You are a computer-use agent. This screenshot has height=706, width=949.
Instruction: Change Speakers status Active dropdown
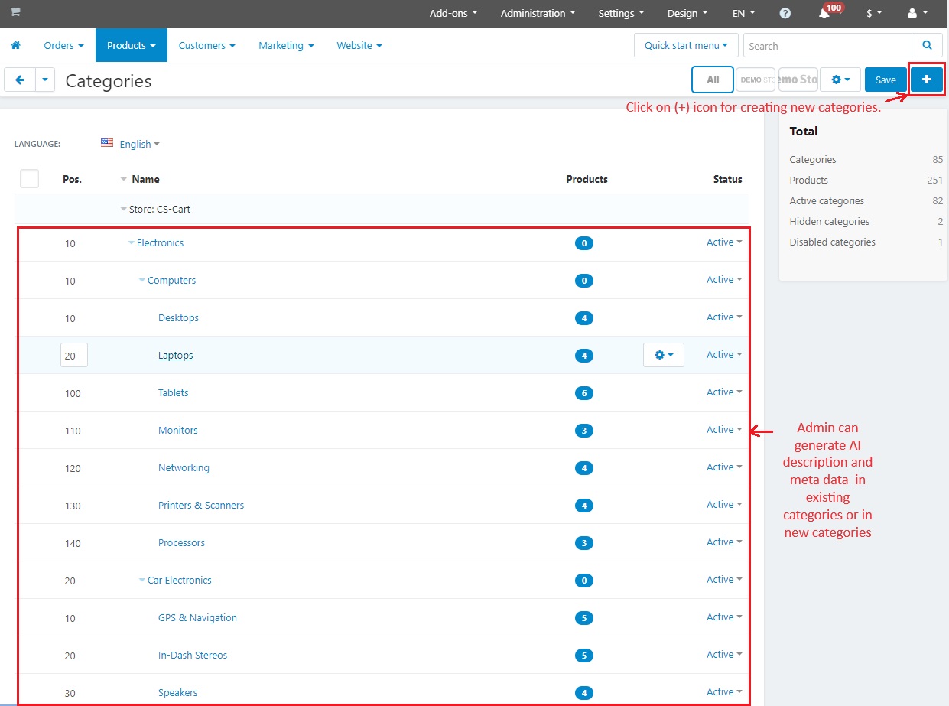coord(724,692)
